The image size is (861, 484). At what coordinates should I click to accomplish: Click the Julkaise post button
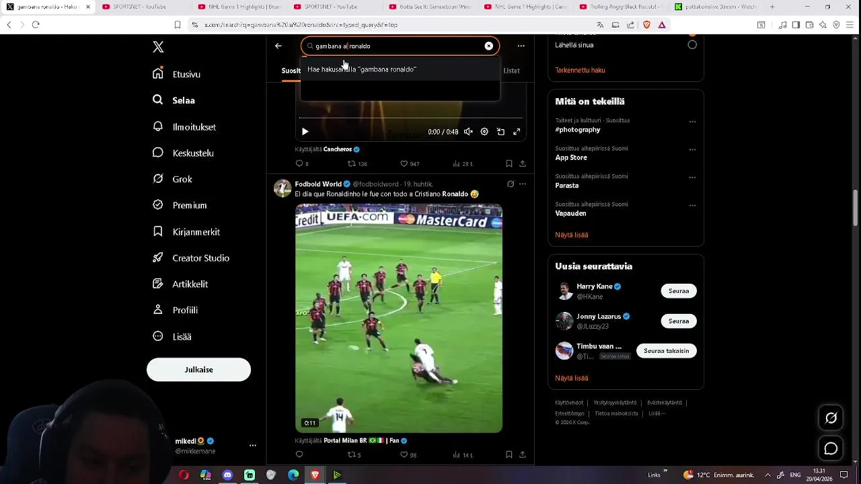(x=198, y=370)
